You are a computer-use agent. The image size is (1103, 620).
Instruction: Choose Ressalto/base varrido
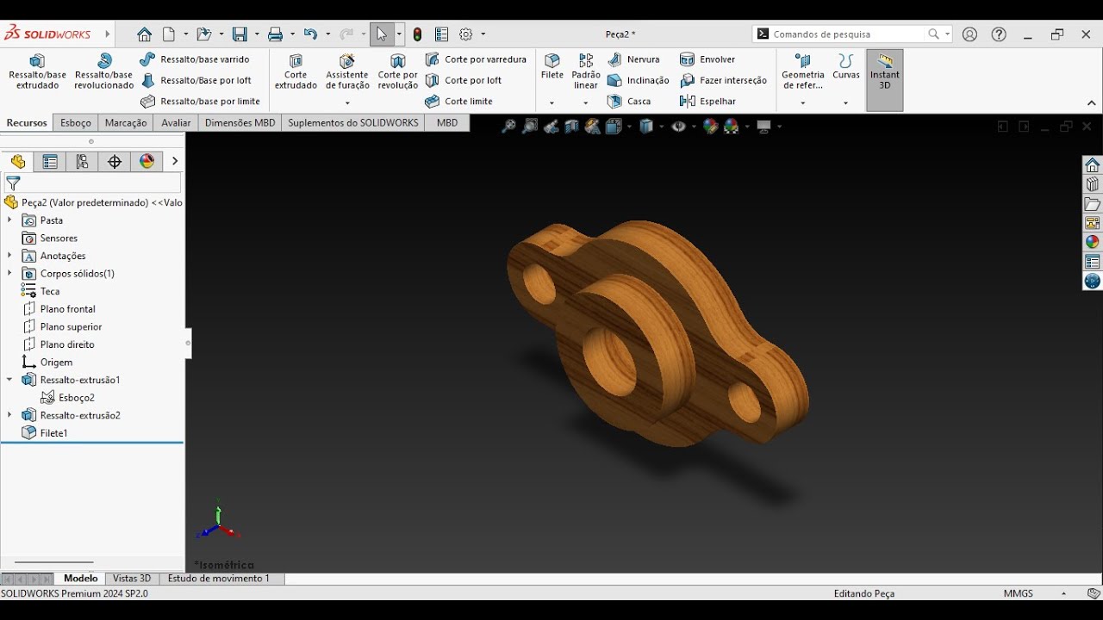195,59
